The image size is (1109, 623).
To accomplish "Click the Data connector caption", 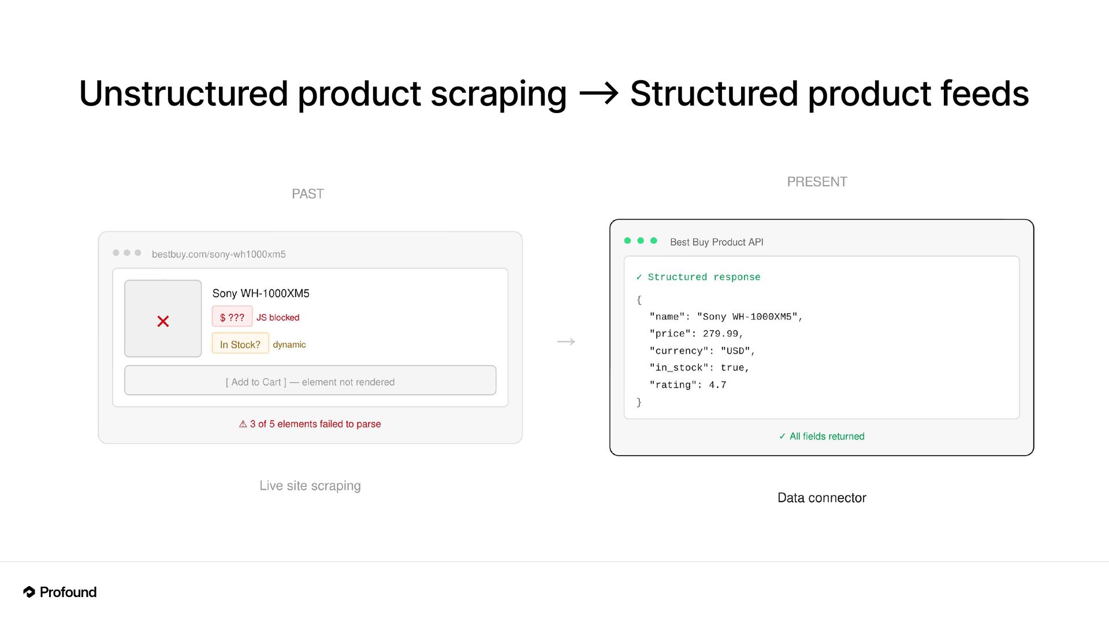I will tap(821, 498).
